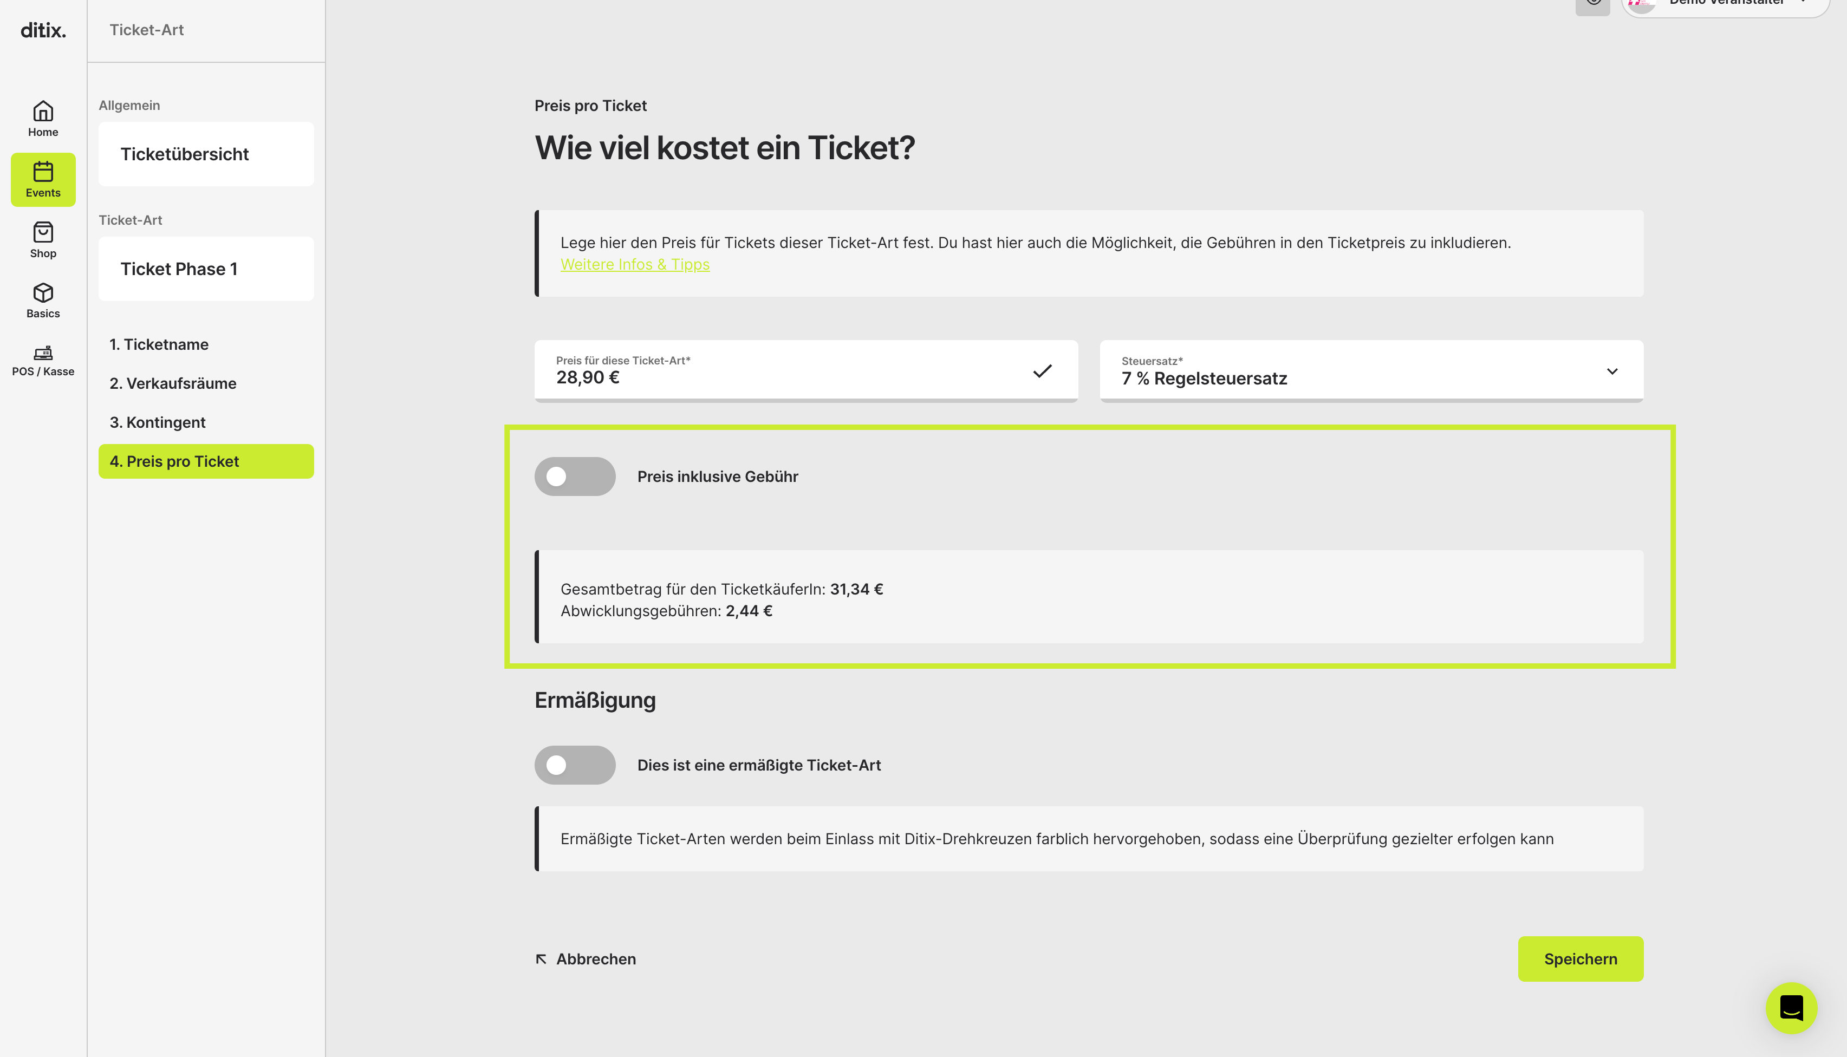Go to step 1. Ticketname
The height and width of the screenshot is (1057, 1847).
pyautogui.click(x=159, y=345)
